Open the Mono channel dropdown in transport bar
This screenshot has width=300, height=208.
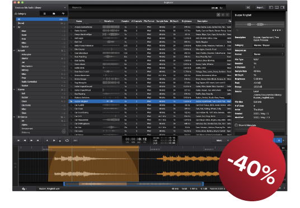(221, 140)
